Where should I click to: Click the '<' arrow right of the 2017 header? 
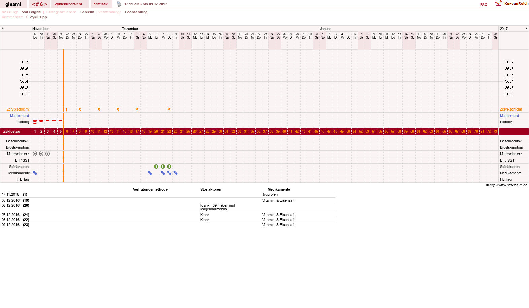[x=526, y=28]
